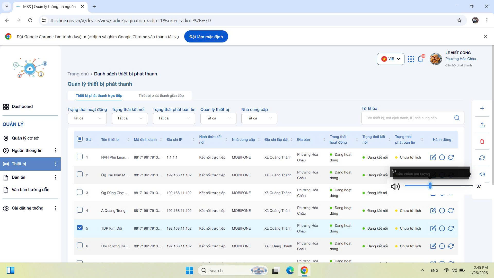Open the apps grid icon
494x278 pixels.
point(411,59)
